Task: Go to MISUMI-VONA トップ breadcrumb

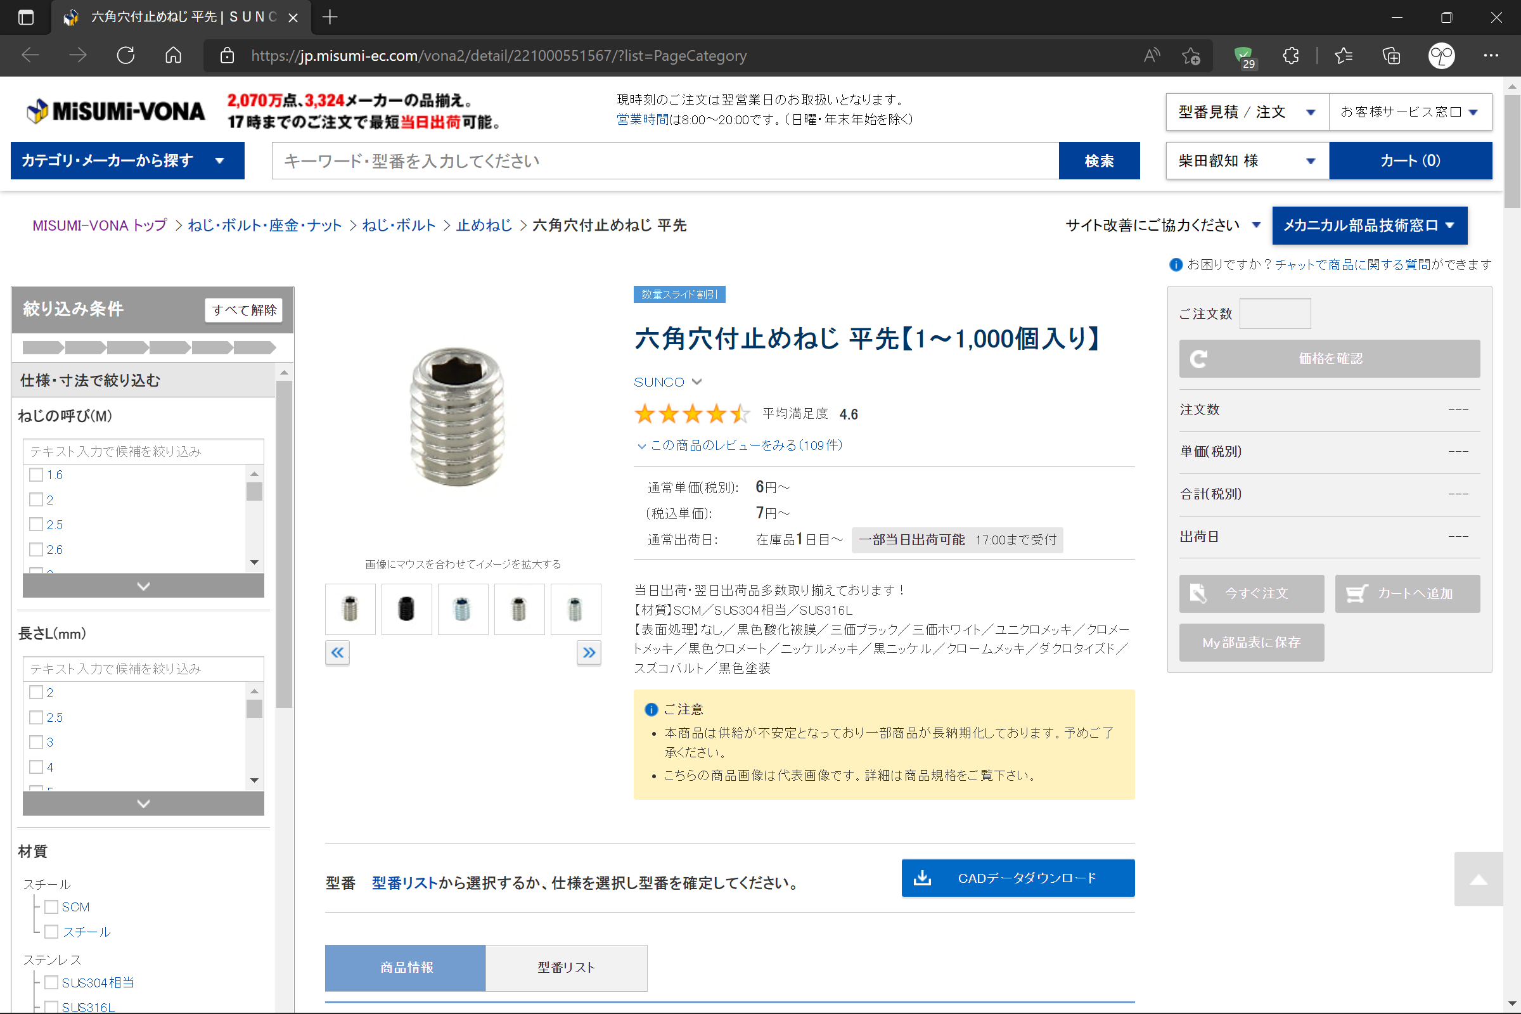Action: [99, 225]
